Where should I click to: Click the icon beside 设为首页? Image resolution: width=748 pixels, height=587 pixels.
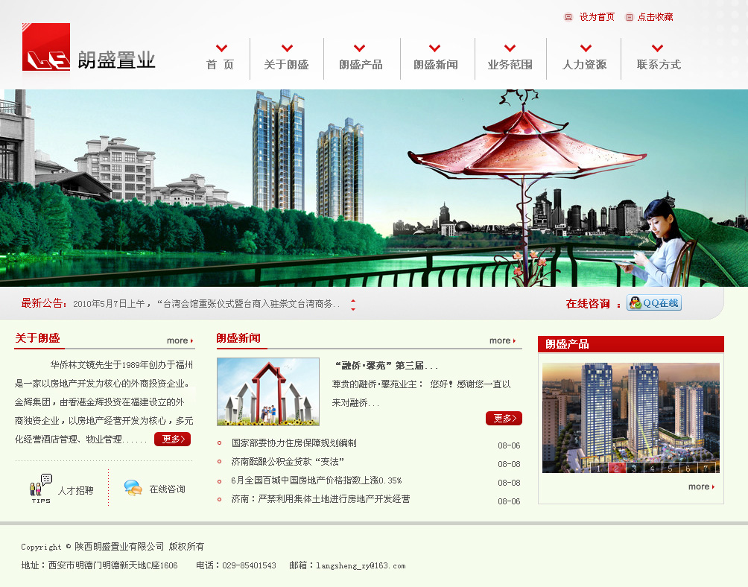[x=568, y=17]
